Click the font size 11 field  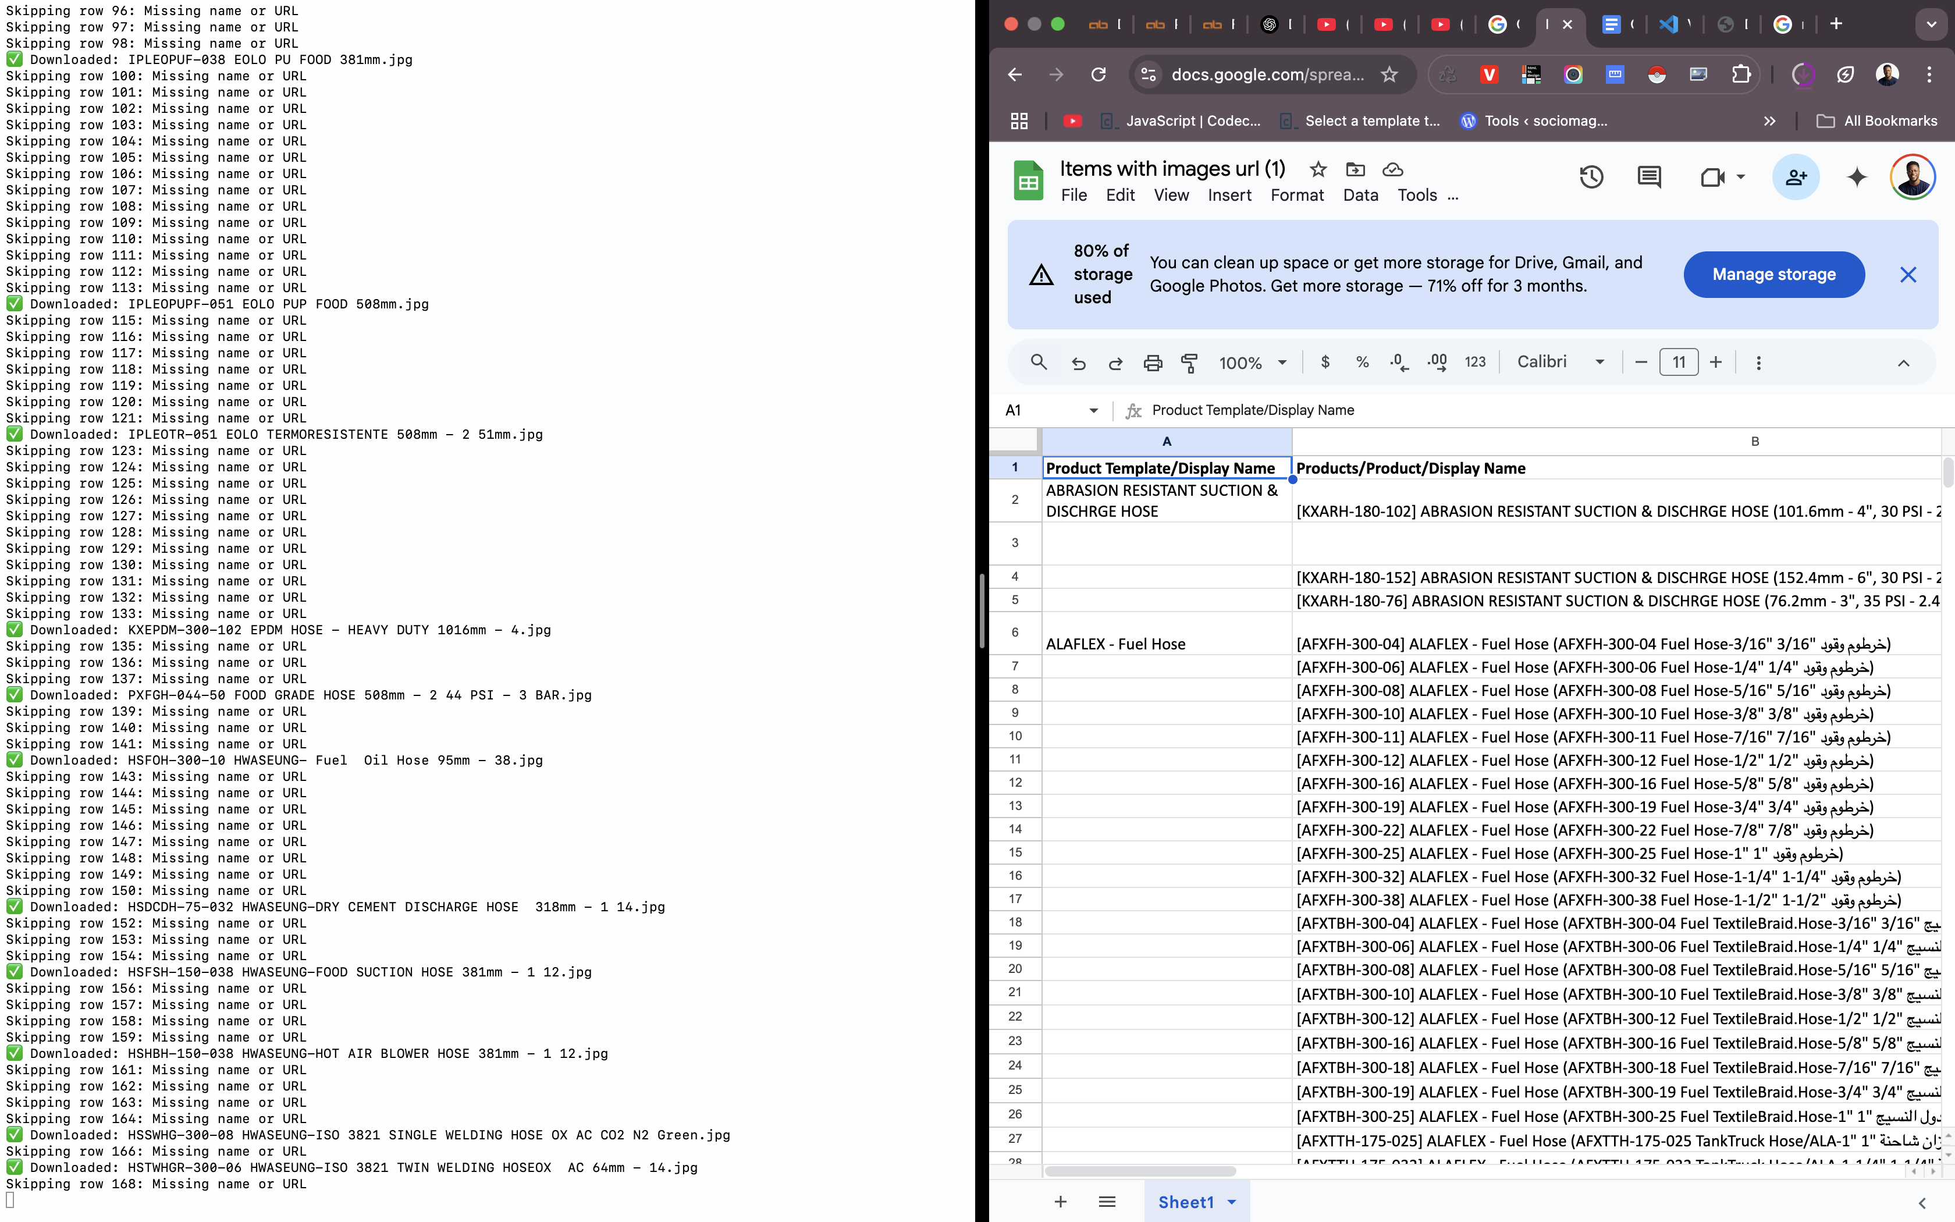1679,362
